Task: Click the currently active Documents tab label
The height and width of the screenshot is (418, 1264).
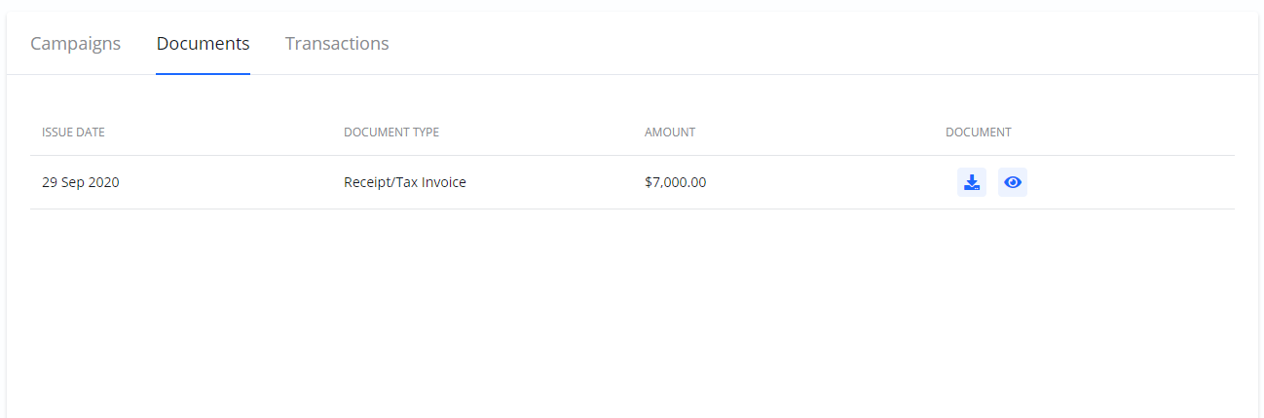Action: pos(203,44)
